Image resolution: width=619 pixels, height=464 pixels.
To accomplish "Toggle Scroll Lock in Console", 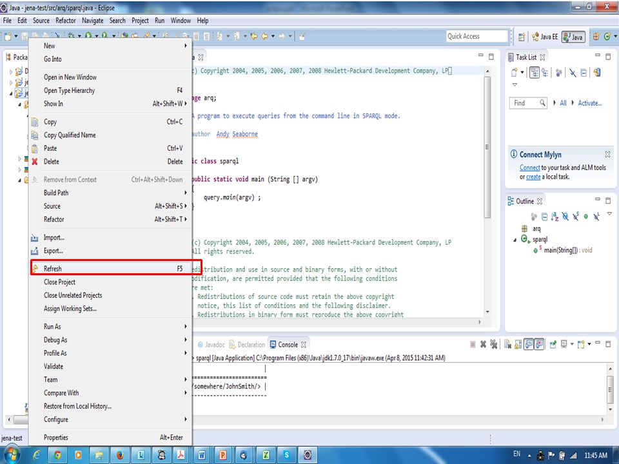I will [518, 344].
